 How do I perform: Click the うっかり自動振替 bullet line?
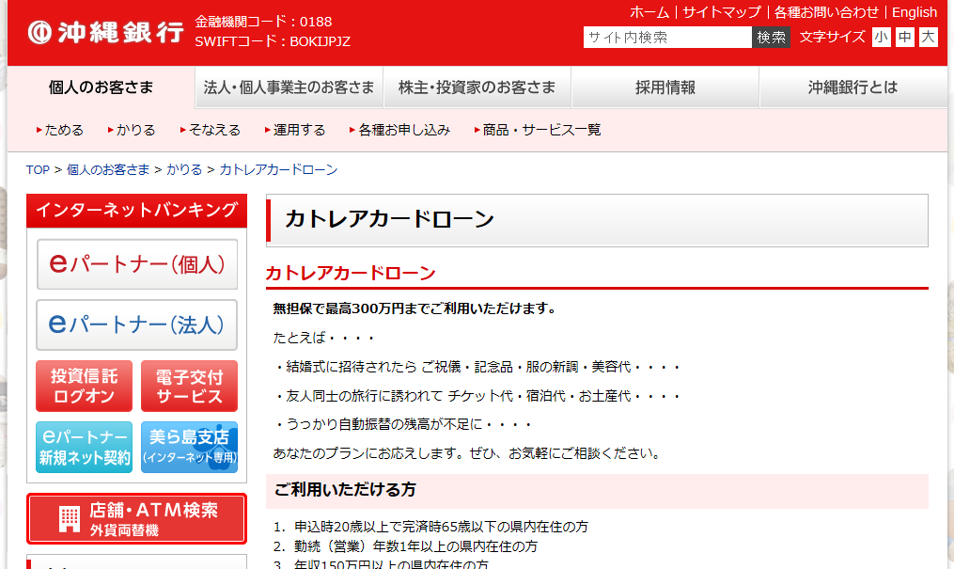coord(402,424)
